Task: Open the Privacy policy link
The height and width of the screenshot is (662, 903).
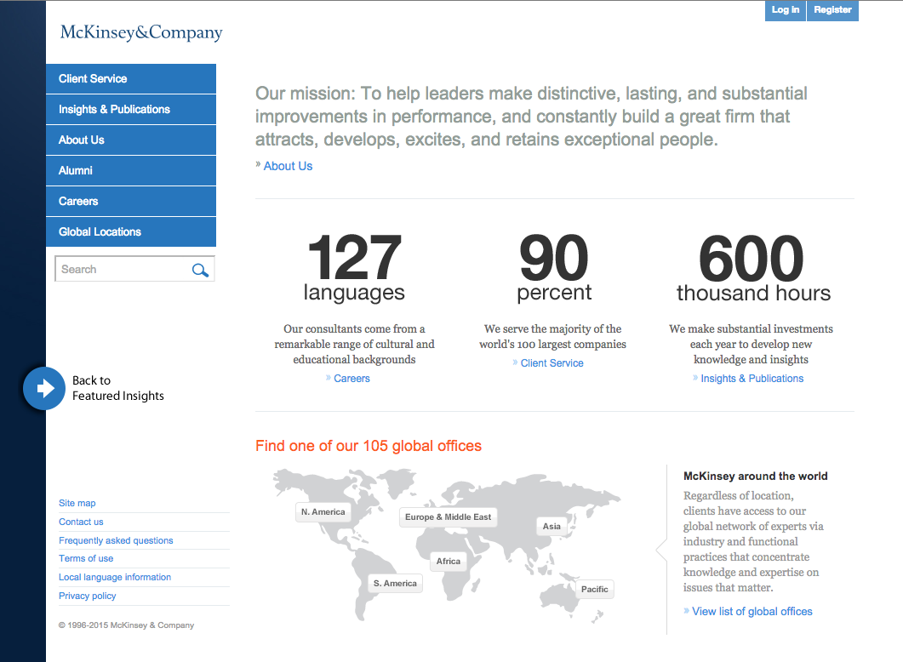Action: [87, 596]
